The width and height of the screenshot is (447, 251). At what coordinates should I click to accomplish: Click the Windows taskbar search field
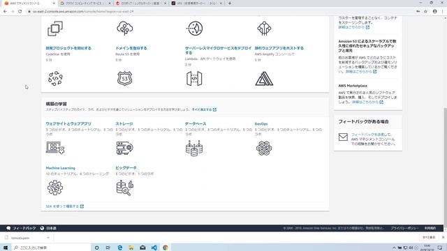[51, 248]
